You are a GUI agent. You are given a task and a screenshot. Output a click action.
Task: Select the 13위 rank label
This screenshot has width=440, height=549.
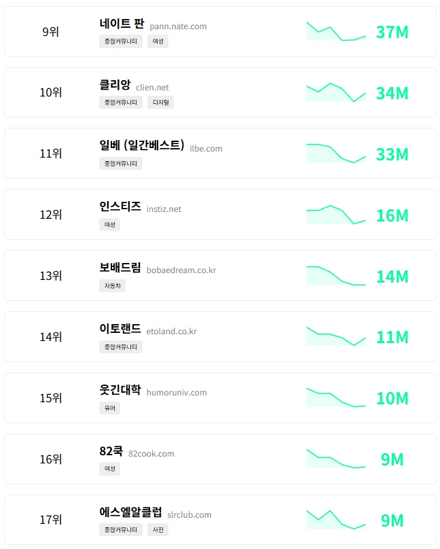coord(51,276)
